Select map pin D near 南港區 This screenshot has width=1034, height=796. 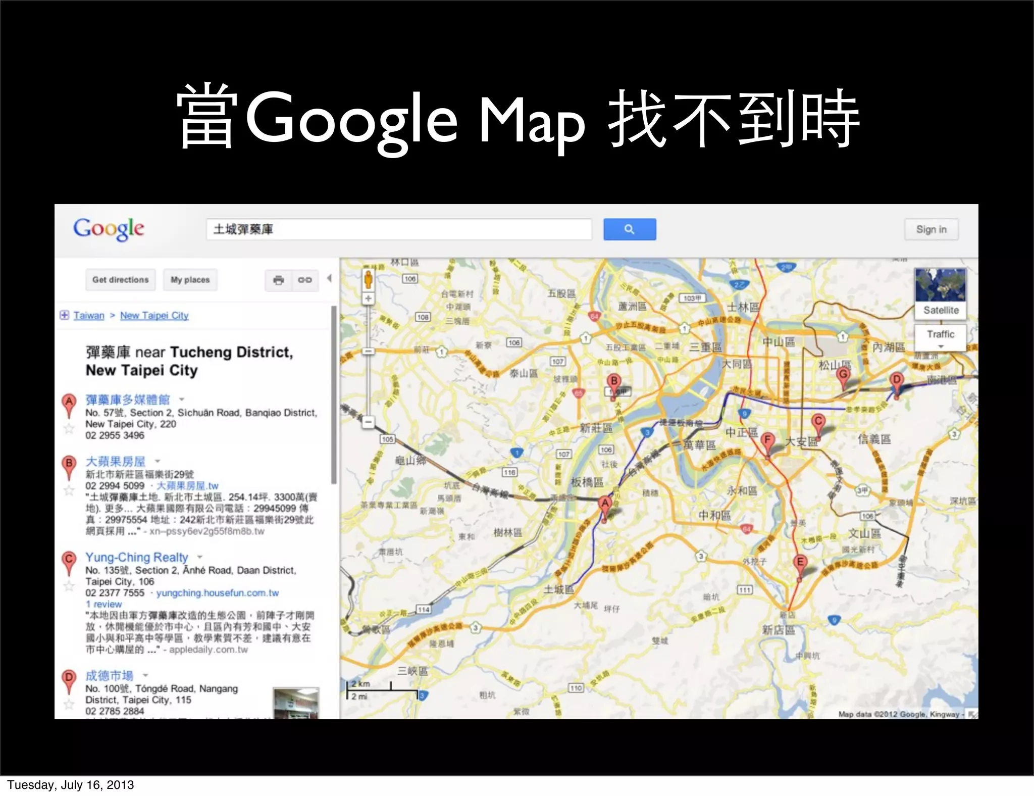pos(896,385)
